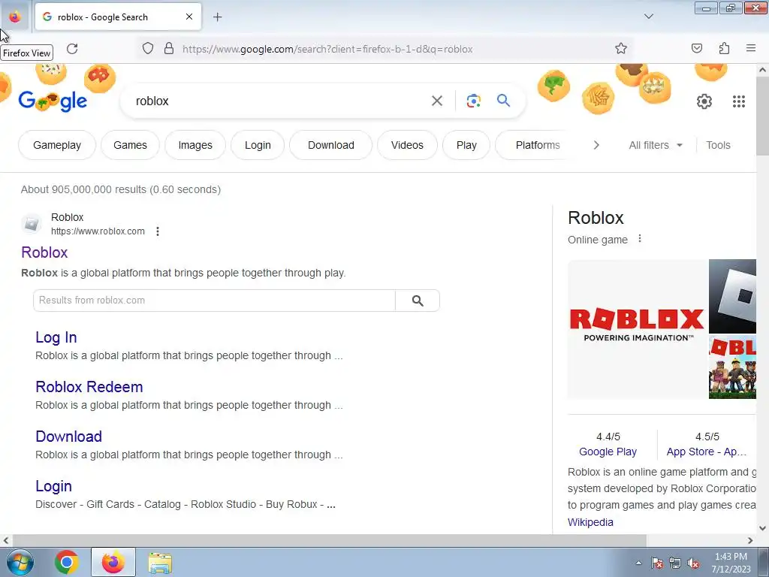Open a new tab with plus button
769x577 pixels.
point(217,17)
